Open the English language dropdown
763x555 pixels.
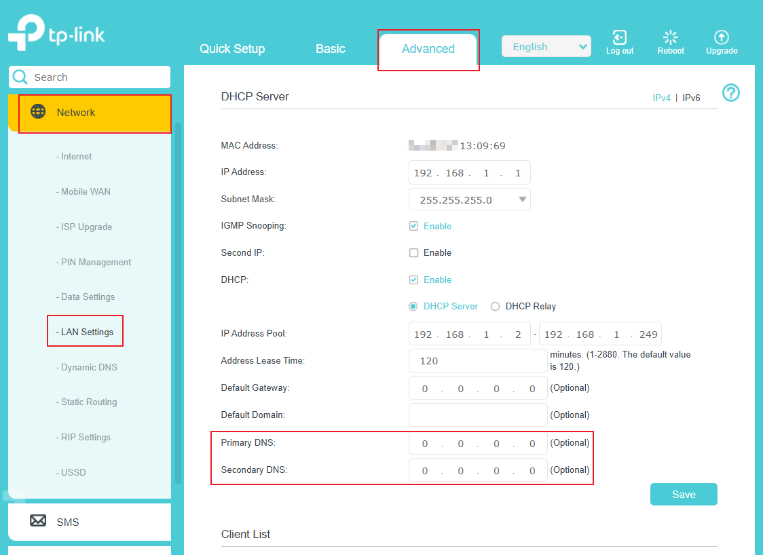[546, 46]
